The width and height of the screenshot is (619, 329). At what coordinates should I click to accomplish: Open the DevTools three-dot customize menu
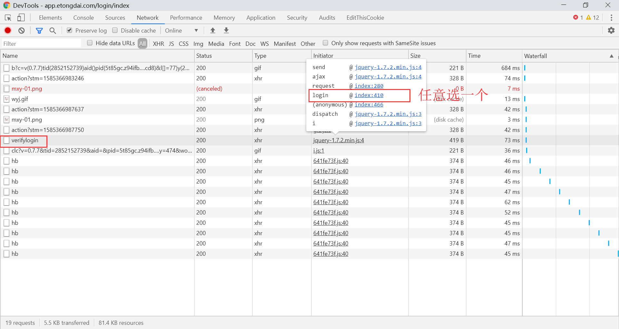point(611,18)
